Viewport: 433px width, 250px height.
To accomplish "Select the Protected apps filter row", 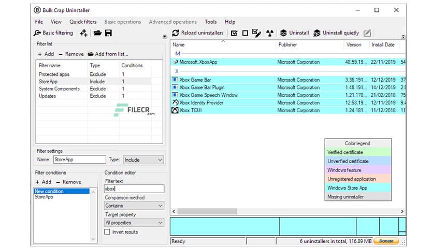I will coord(94,74).
